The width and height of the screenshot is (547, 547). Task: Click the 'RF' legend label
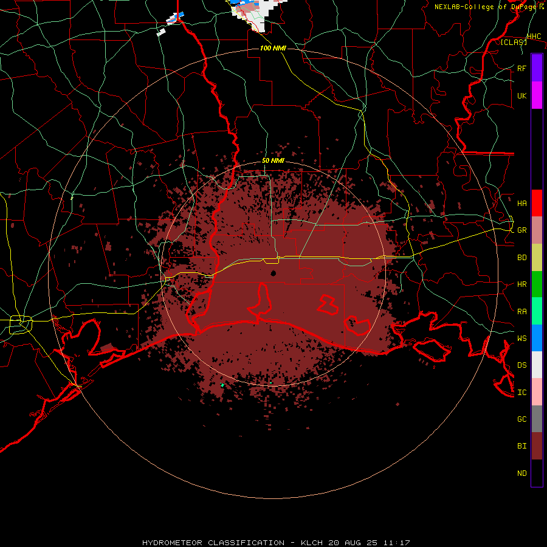click(521, 68)
